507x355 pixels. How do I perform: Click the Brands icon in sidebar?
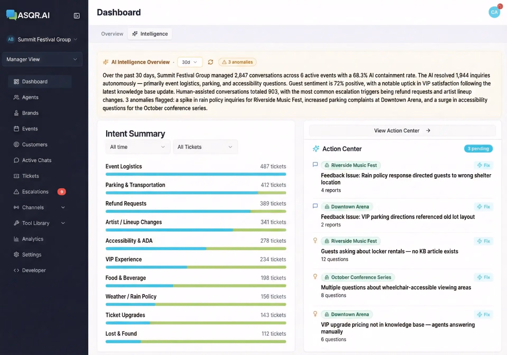tap(16, 113)
